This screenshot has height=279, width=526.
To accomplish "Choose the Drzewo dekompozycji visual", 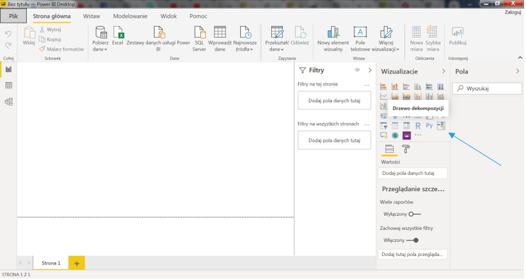I will click(441, 126).
